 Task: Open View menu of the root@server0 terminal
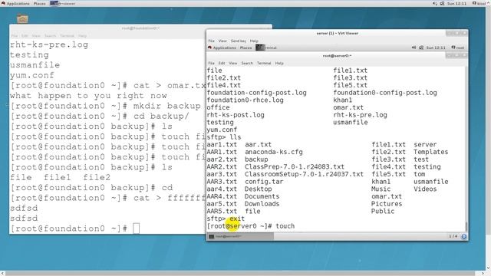point(233,63)
